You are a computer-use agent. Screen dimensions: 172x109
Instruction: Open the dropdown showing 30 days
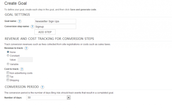pyautogui.click(x=49, y=98)
